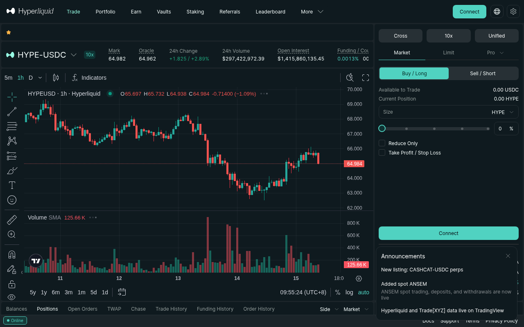Switch to the Limit order tab
Screen dimensions: 524x327
pyautogui.click(x=448, y=52)
